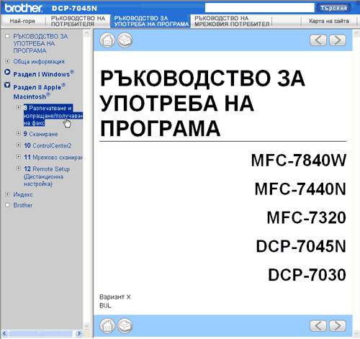
Task: Expand chapter 10 ControlCenter2 node
Action: pyautogui.click(x=19, y=145)
